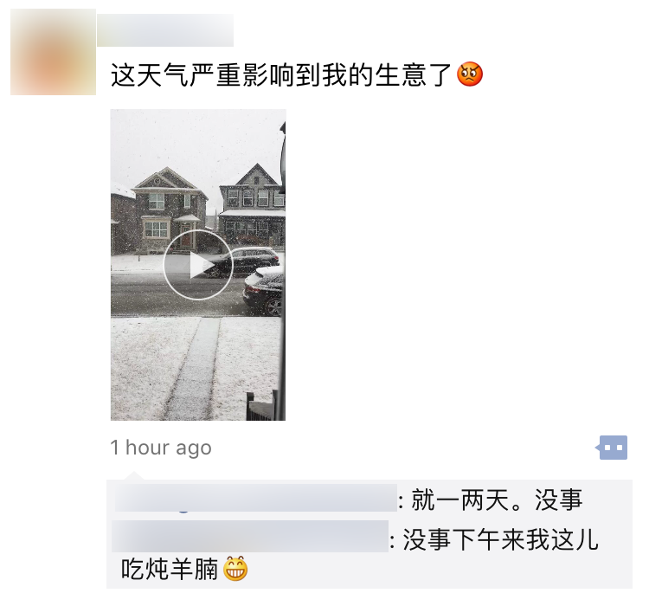Click the 1 hour ago timestamp

click(161, 448)
